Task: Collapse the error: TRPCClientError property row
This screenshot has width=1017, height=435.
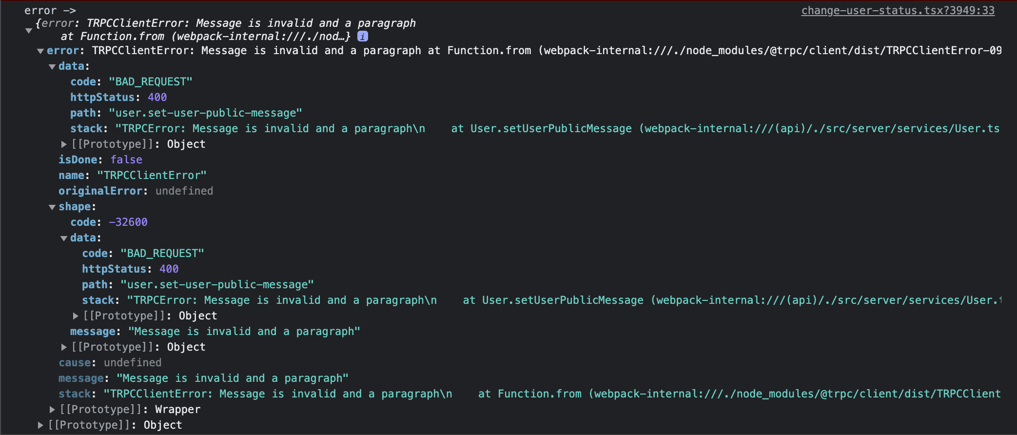Action: [41, 51]
